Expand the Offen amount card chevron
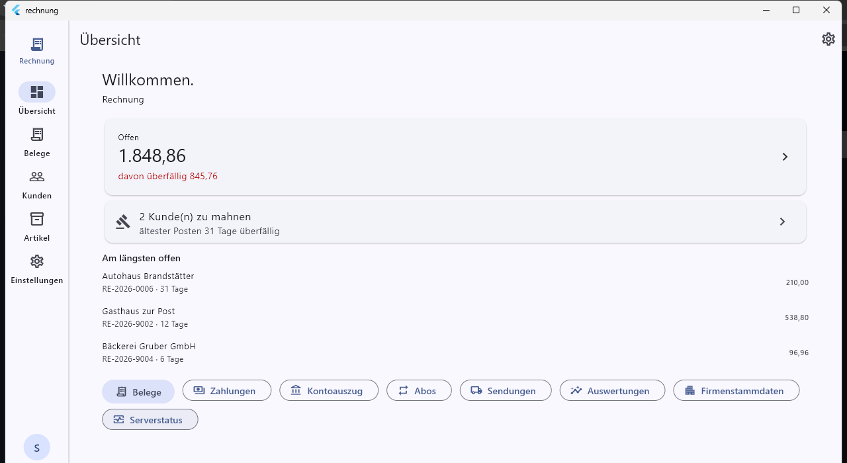Image resolution: width=847 pixels, height=463 pixels. pyautogui.click(x=785, y=157)
